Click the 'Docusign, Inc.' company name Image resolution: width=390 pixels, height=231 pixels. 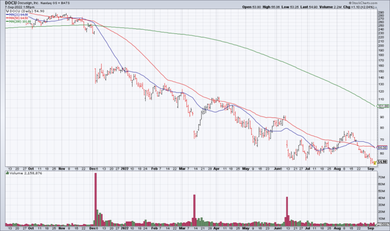[27, 3]
